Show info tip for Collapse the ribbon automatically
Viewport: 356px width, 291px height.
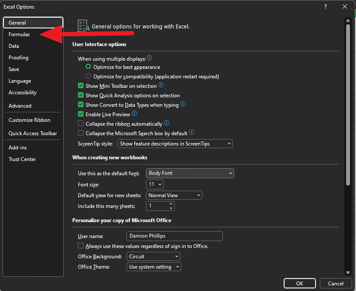[167, 123]
